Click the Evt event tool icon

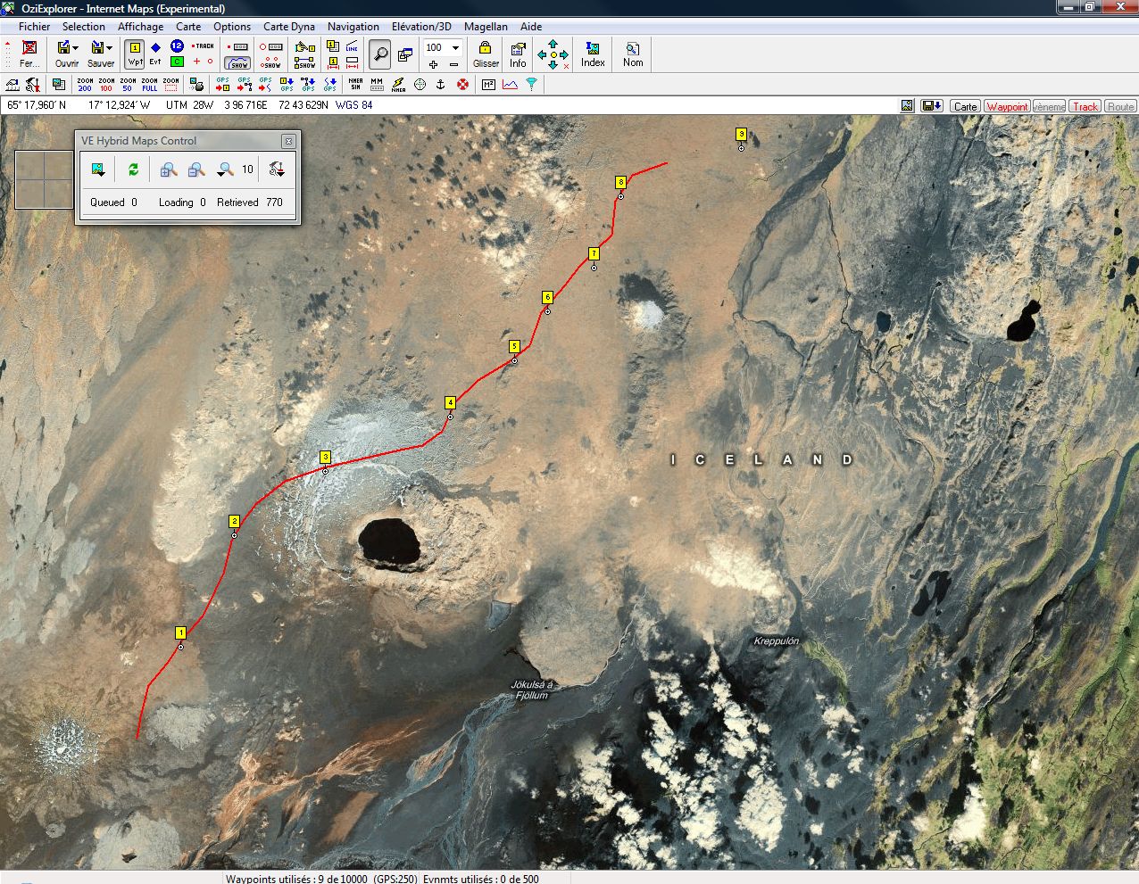155,54
